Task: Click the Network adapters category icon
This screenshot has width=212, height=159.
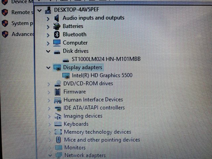Action: pyautogui.click(x=59, y=155)
